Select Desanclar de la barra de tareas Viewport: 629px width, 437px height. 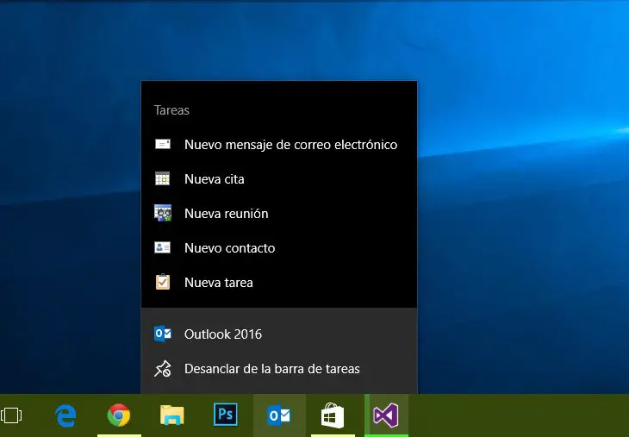coord(279,369)
